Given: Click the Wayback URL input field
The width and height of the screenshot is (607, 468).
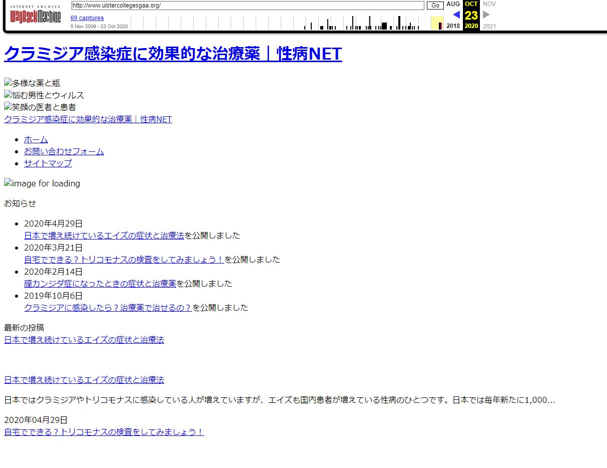Looking at the screenshot, I should tap(247, 6).
